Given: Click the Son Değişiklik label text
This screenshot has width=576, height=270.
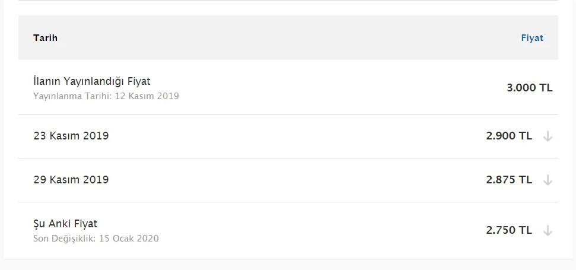Looking at the screenshot, I should (x=63, y=239).
